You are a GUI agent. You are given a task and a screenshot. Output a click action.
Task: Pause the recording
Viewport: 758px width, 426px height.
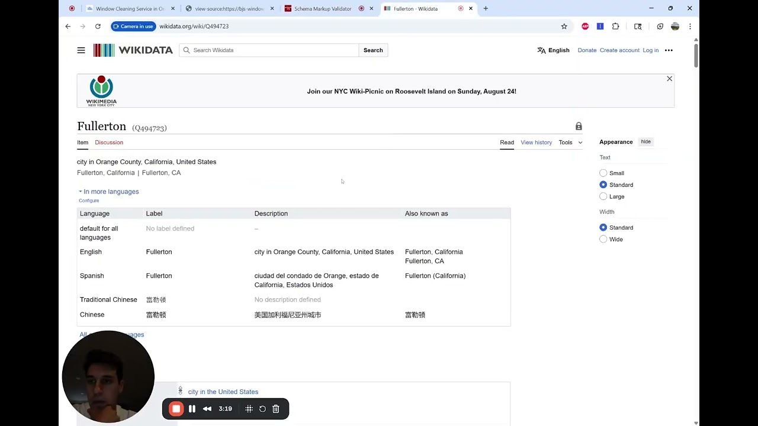192,409
